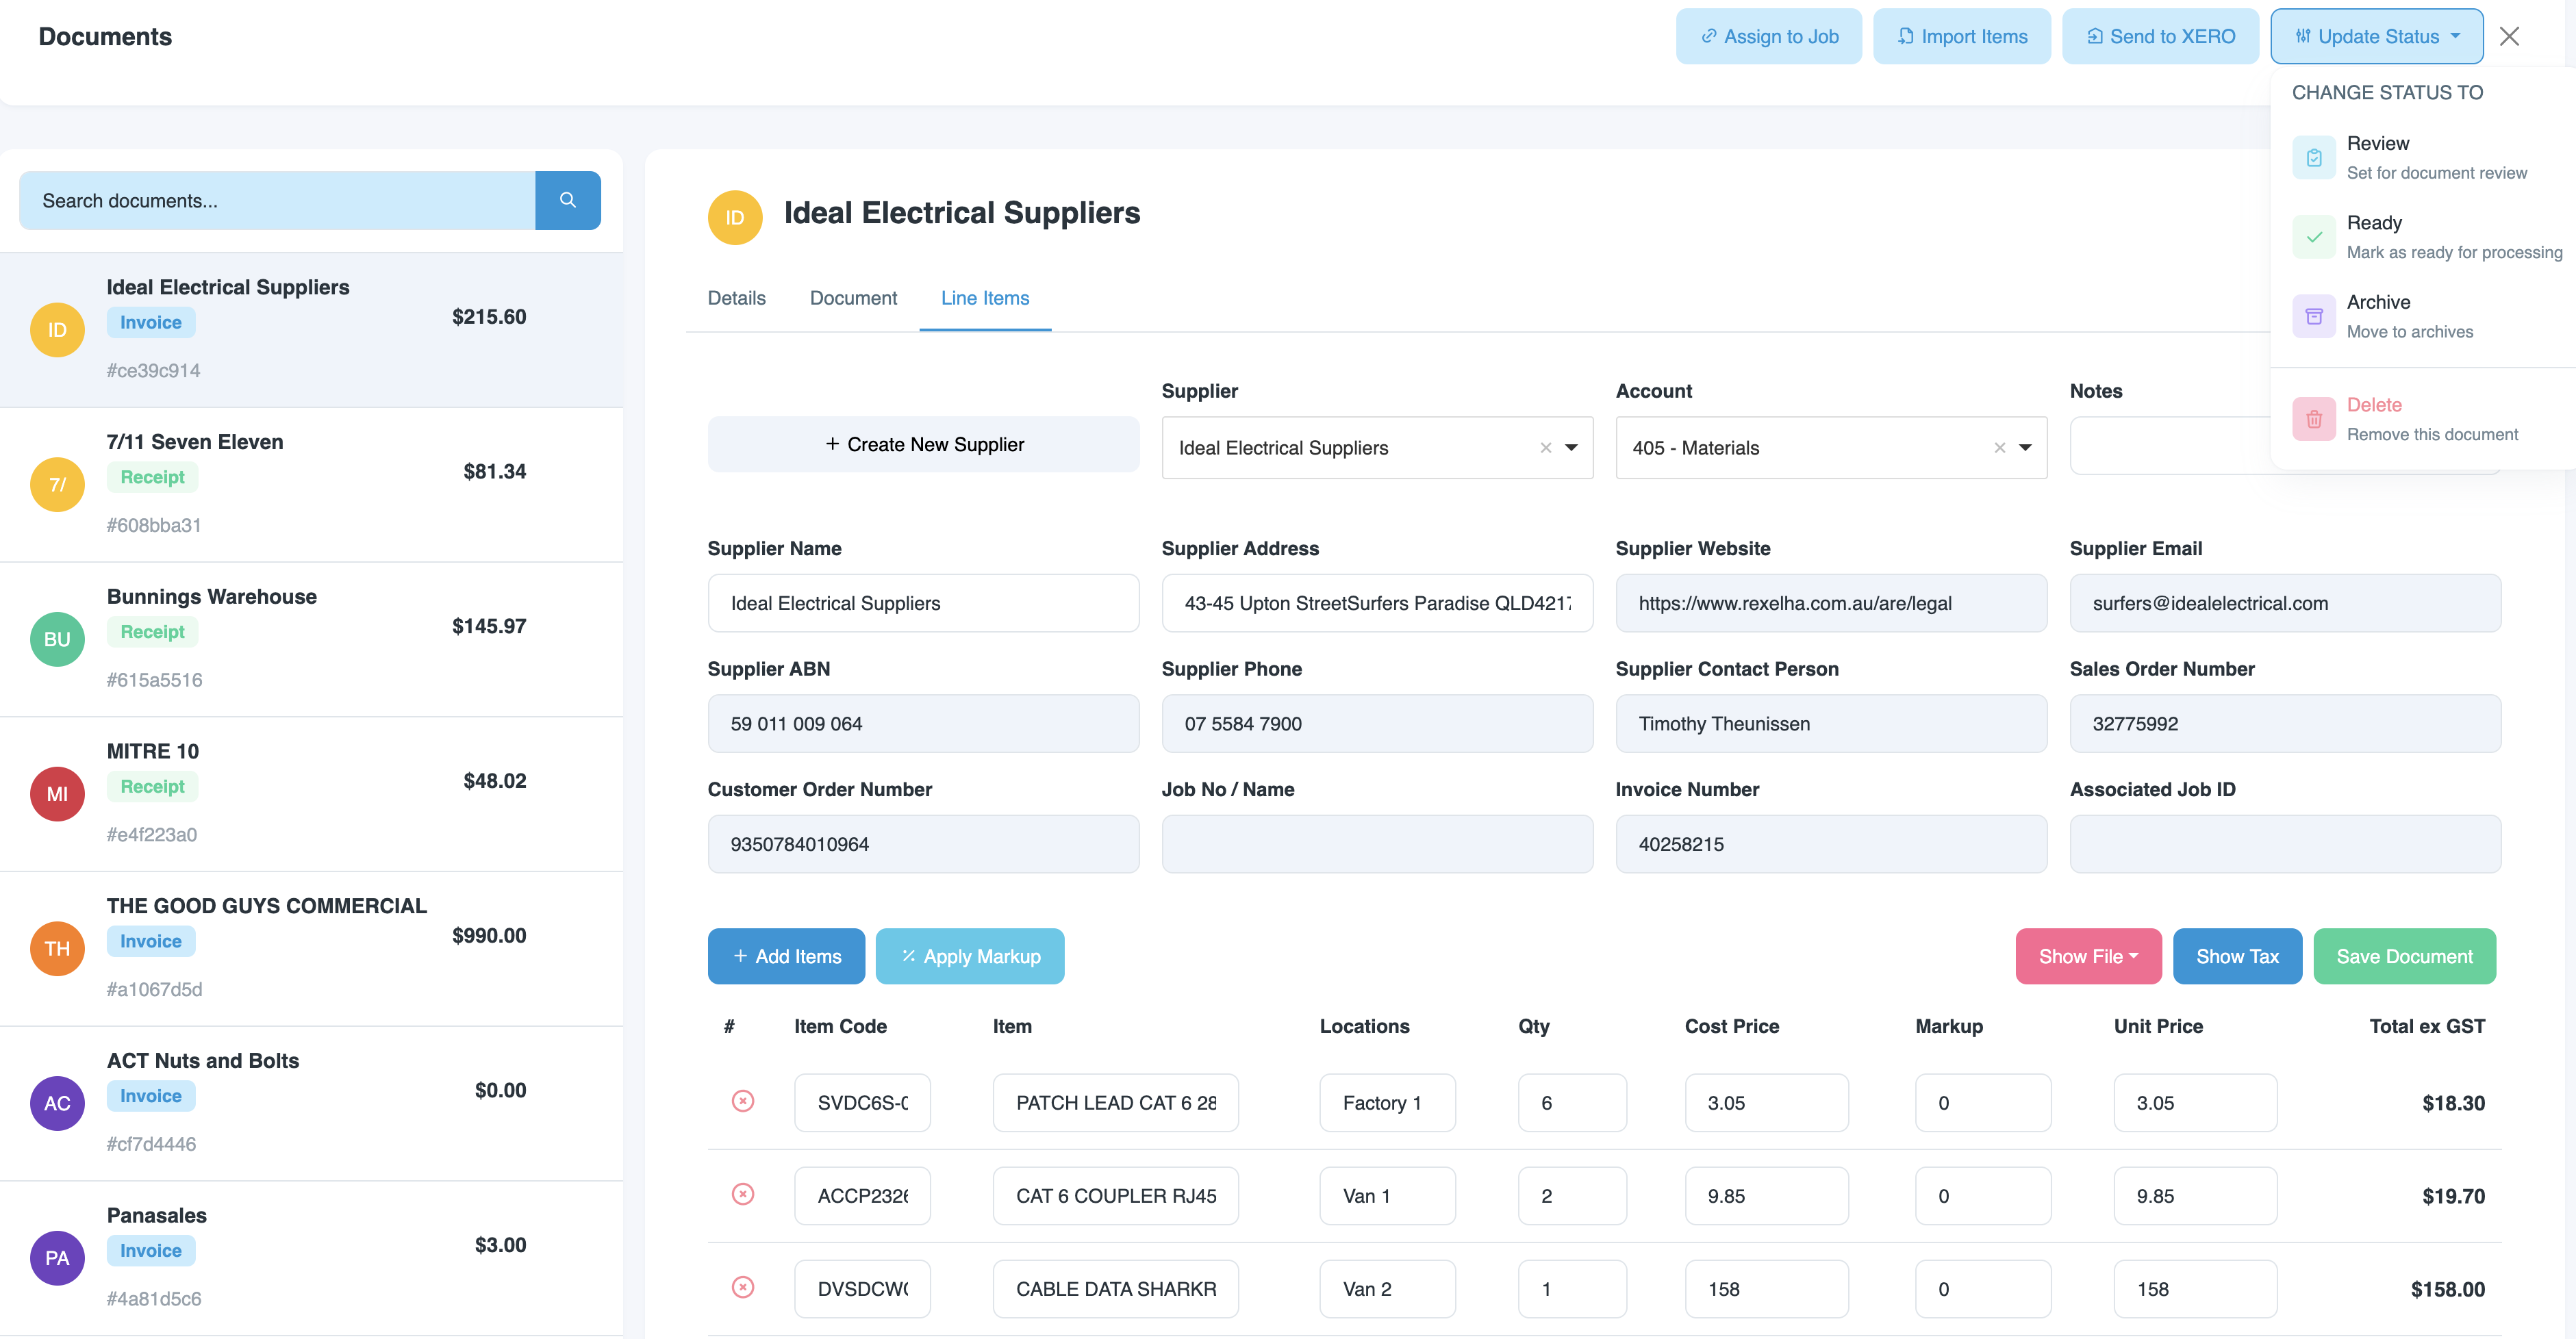Clear the selected Supplier value

coord(1545,448)
